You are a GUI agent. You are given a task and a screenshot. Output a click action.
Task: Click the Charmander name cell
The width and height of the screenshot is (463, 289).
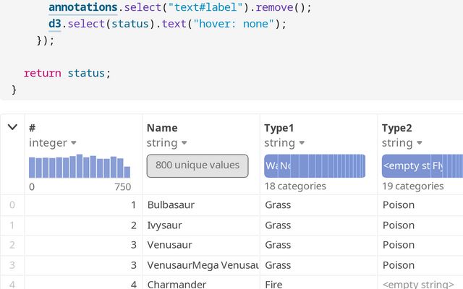click(176, 285)
